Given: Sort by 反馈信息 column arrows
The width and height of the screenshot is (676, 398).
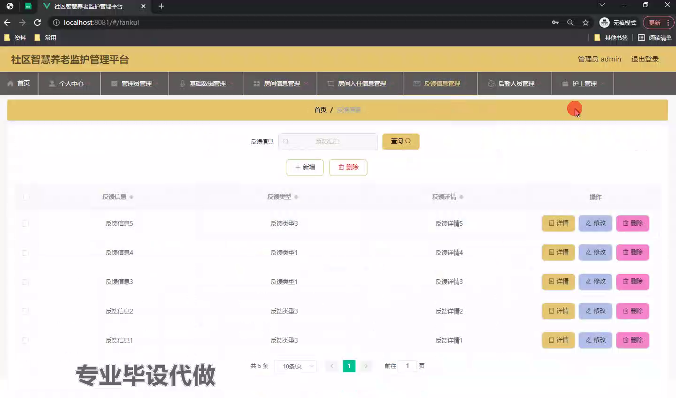Looking at the screenshot, I should [131, 197].
